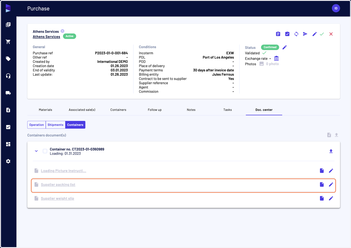Edit status with pencil beside Confirmed

click(x=285, y=47)
